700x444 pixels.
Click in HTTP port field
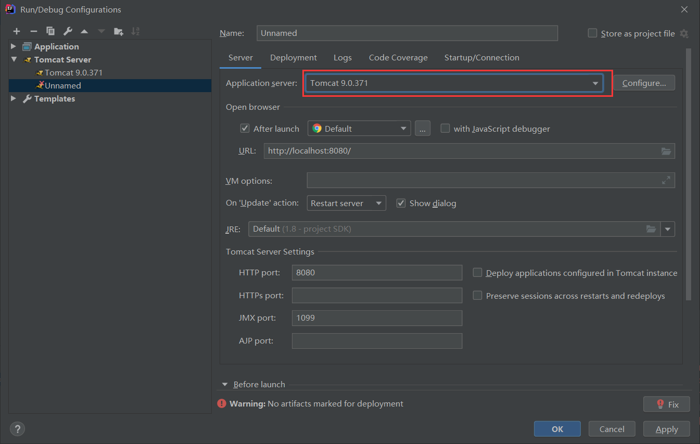[x=377, y=272]
